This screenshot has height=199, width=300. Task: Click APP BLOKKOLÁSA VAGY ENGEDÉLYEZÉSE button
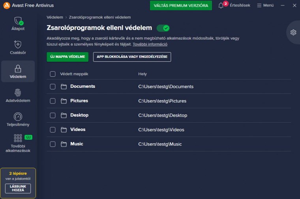point(132,57)
